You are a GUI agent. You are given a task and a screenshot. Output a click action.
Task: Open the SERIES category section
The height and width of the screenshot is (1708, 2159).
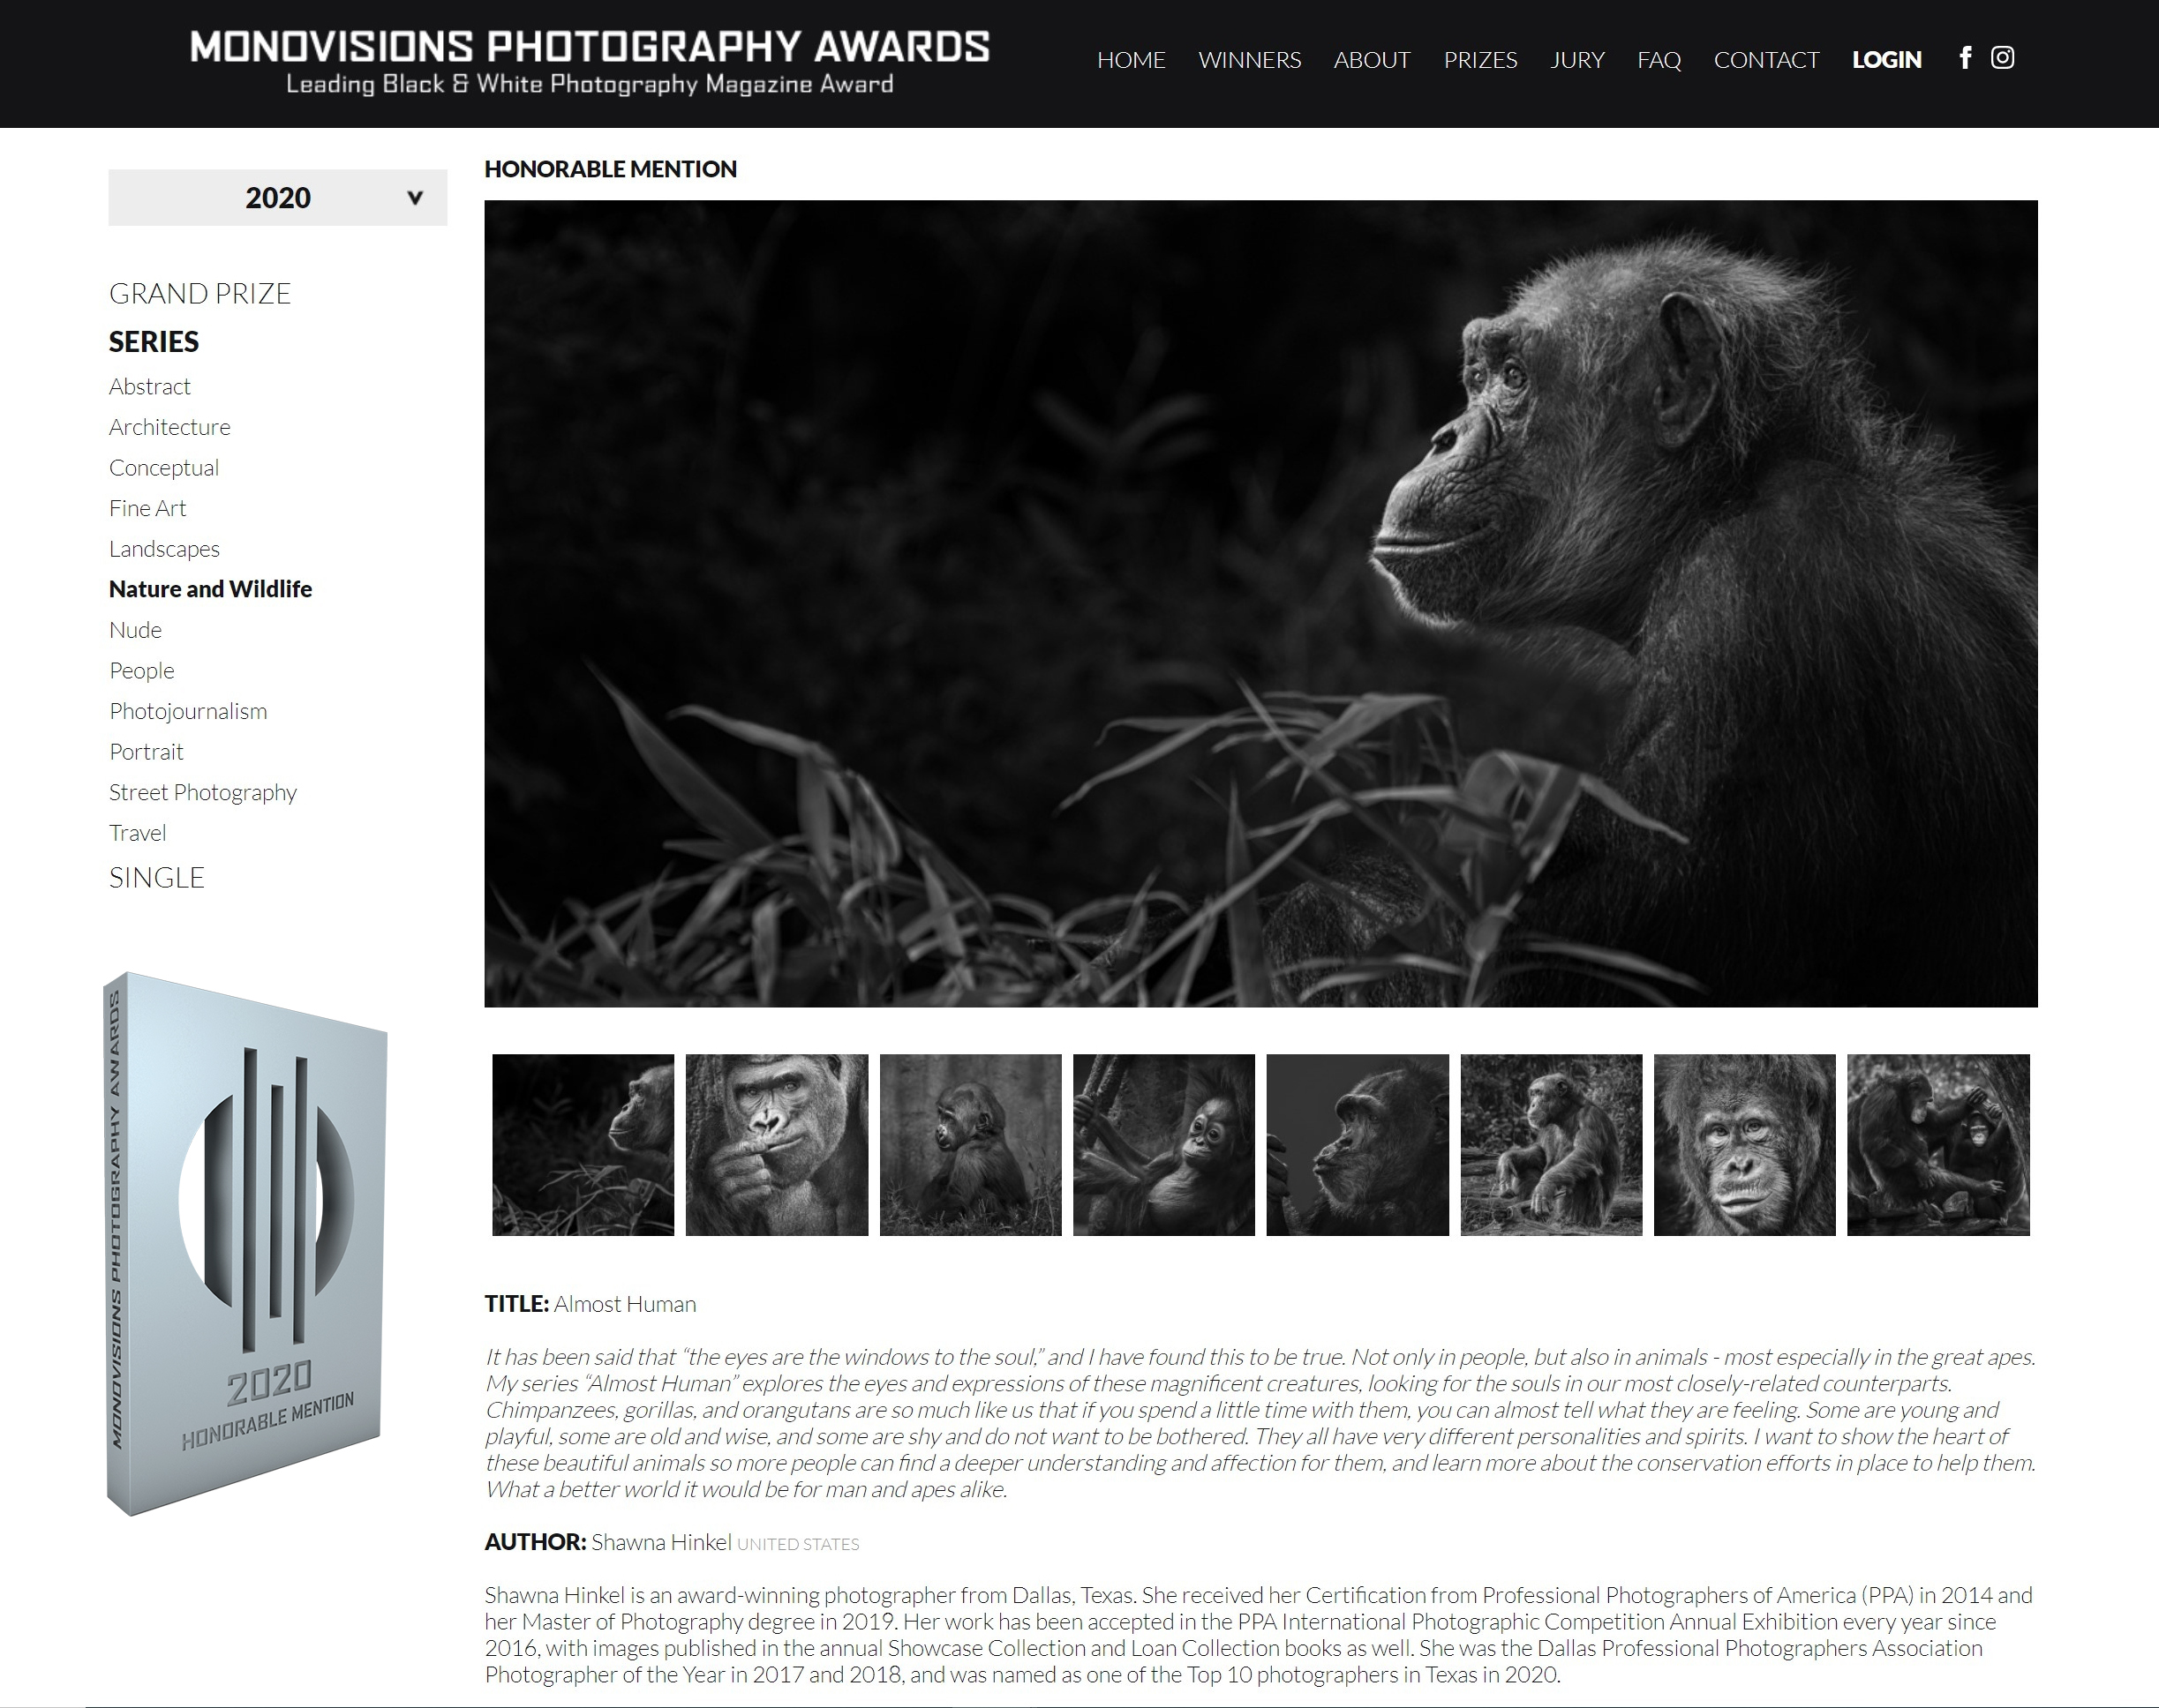point(154,342)
